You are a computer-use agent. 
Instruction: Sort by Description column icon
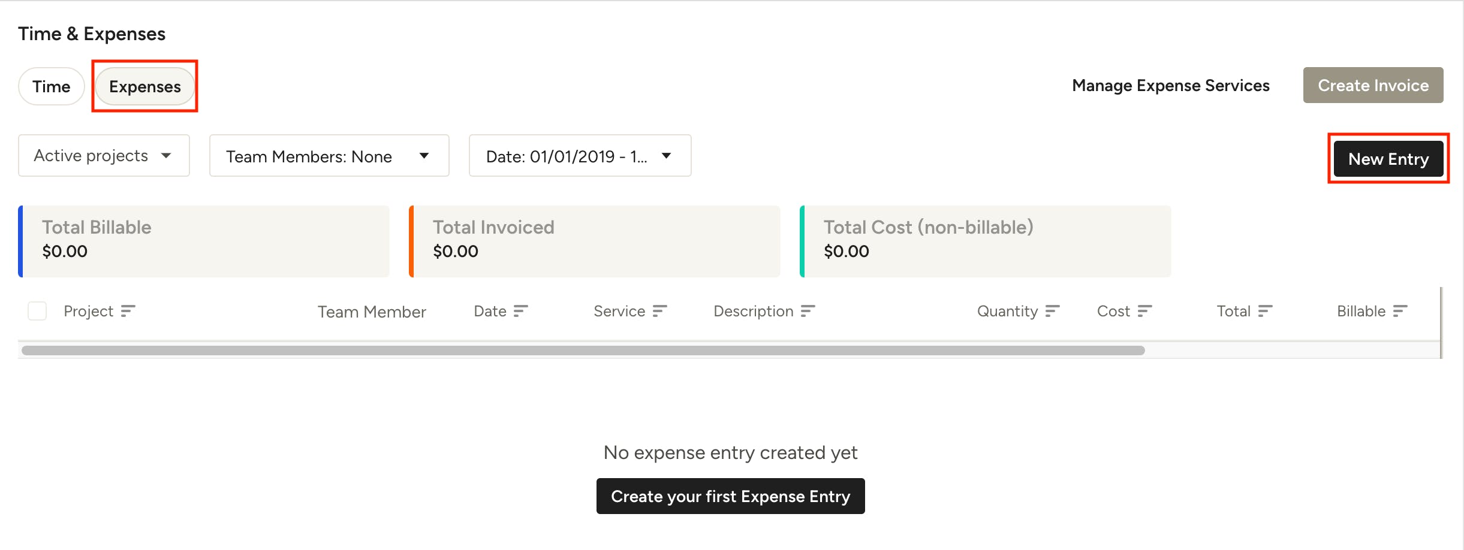(808, 311)
